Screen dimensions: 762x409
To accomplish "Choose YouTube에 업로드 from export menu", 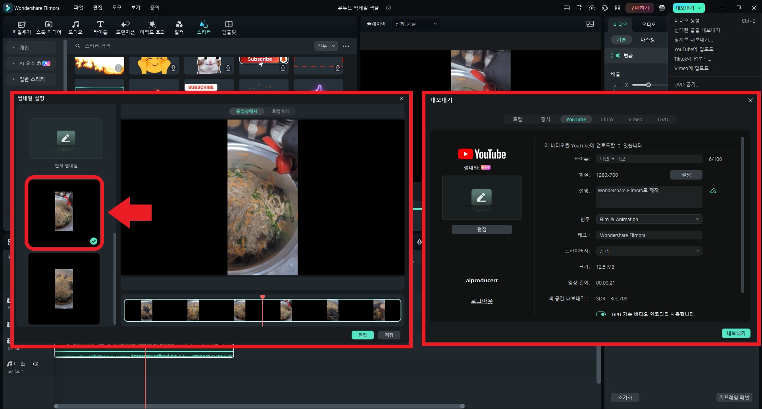I will (x=696, y=49).
